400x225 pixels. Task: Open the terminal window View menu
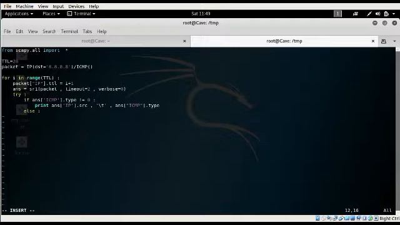(x=32, y=31)
